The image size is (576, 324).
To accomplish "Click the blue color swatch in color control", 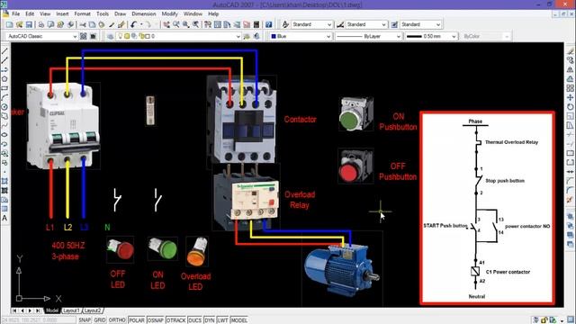I will click(274, 36).
